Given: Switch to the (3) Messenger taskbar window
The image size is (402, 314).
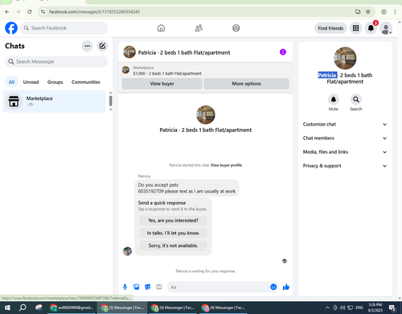Looking at the screenshot, I should (x=122, y=308).
